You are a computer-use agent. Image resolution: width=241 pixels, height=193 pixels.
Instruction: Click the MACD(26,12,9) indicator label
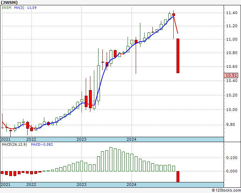point(14,145)
